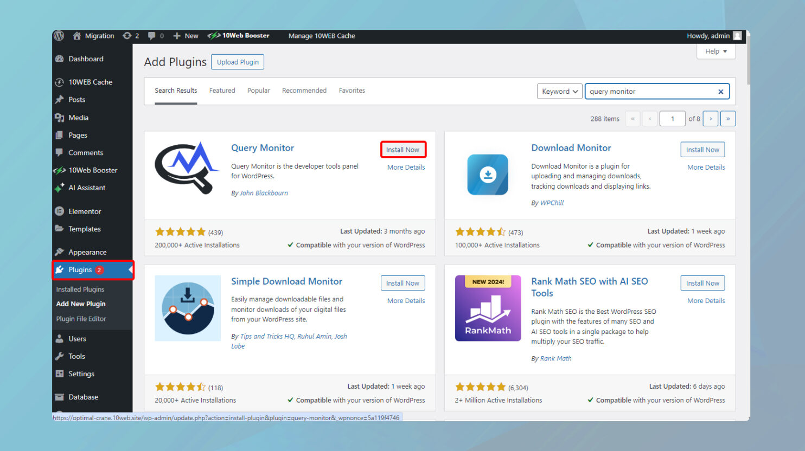Expand the Help dropdown

715,50
